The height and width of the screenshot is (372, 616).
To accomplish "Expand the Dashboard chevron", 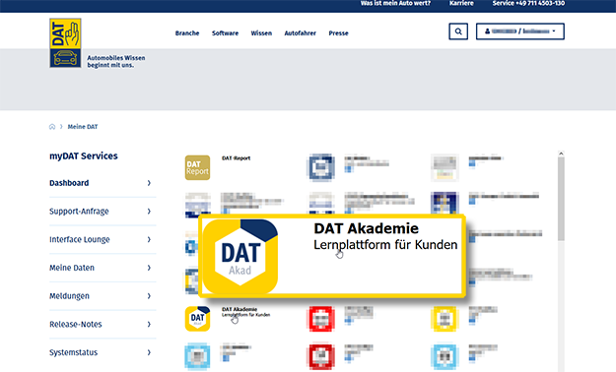I will click(149, 183).
